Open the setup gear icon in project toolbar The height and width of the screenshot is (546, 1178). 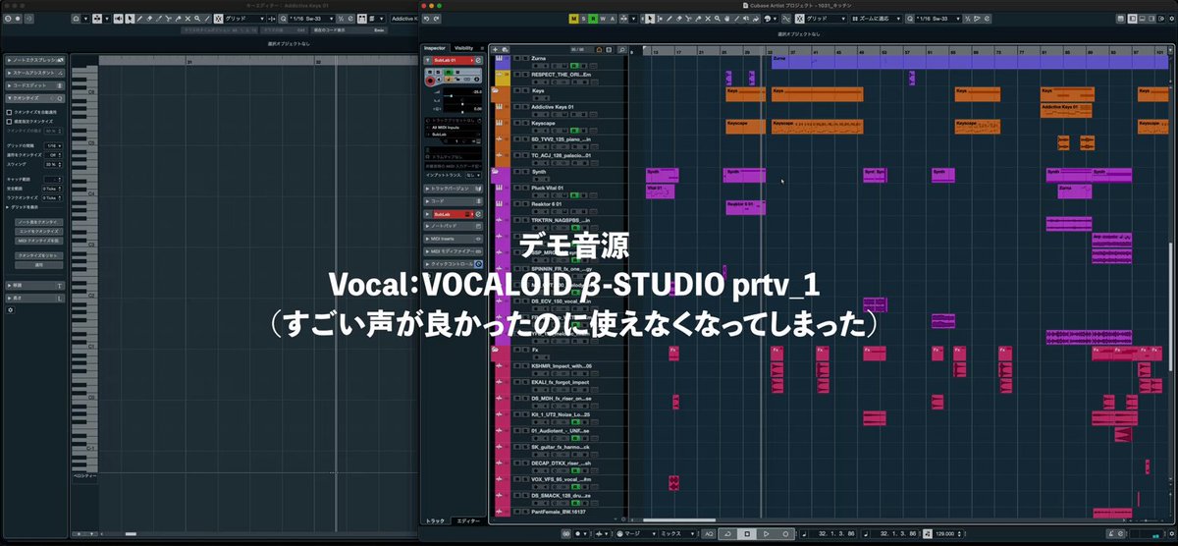1171,19
